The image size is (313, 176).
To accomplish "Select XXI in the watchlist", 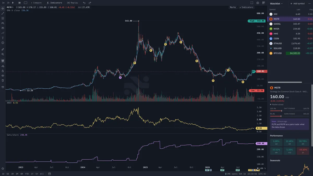I will coord(290,14).
